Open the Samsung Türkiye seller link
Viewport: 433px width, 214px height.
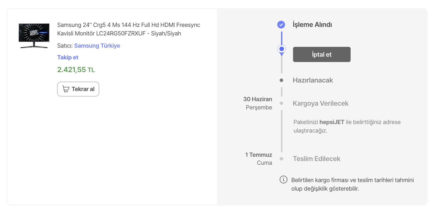point(97,46)
